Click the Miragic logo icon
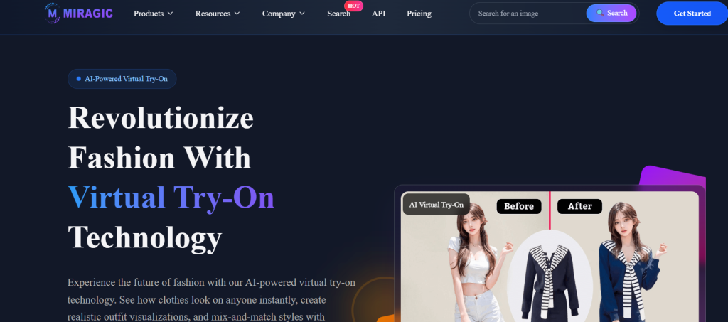 click(53, 13)
